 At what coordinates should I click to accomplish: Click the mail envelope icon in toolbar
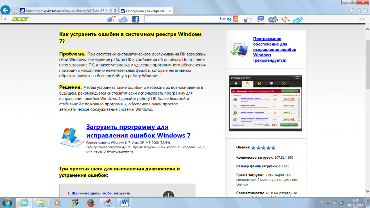[123, 19]
